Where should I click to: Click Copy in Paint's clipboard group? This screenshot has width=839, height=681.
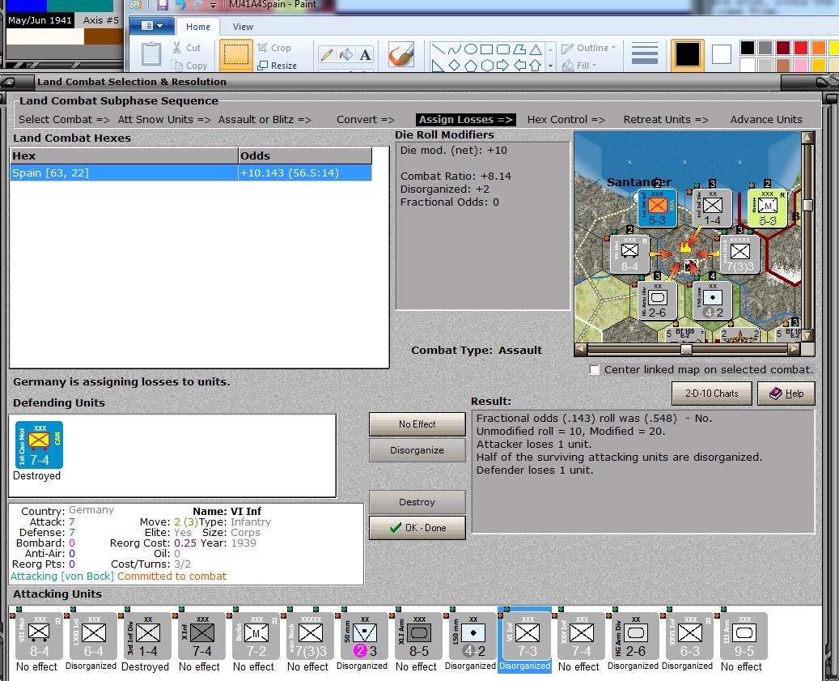[189, 66]
